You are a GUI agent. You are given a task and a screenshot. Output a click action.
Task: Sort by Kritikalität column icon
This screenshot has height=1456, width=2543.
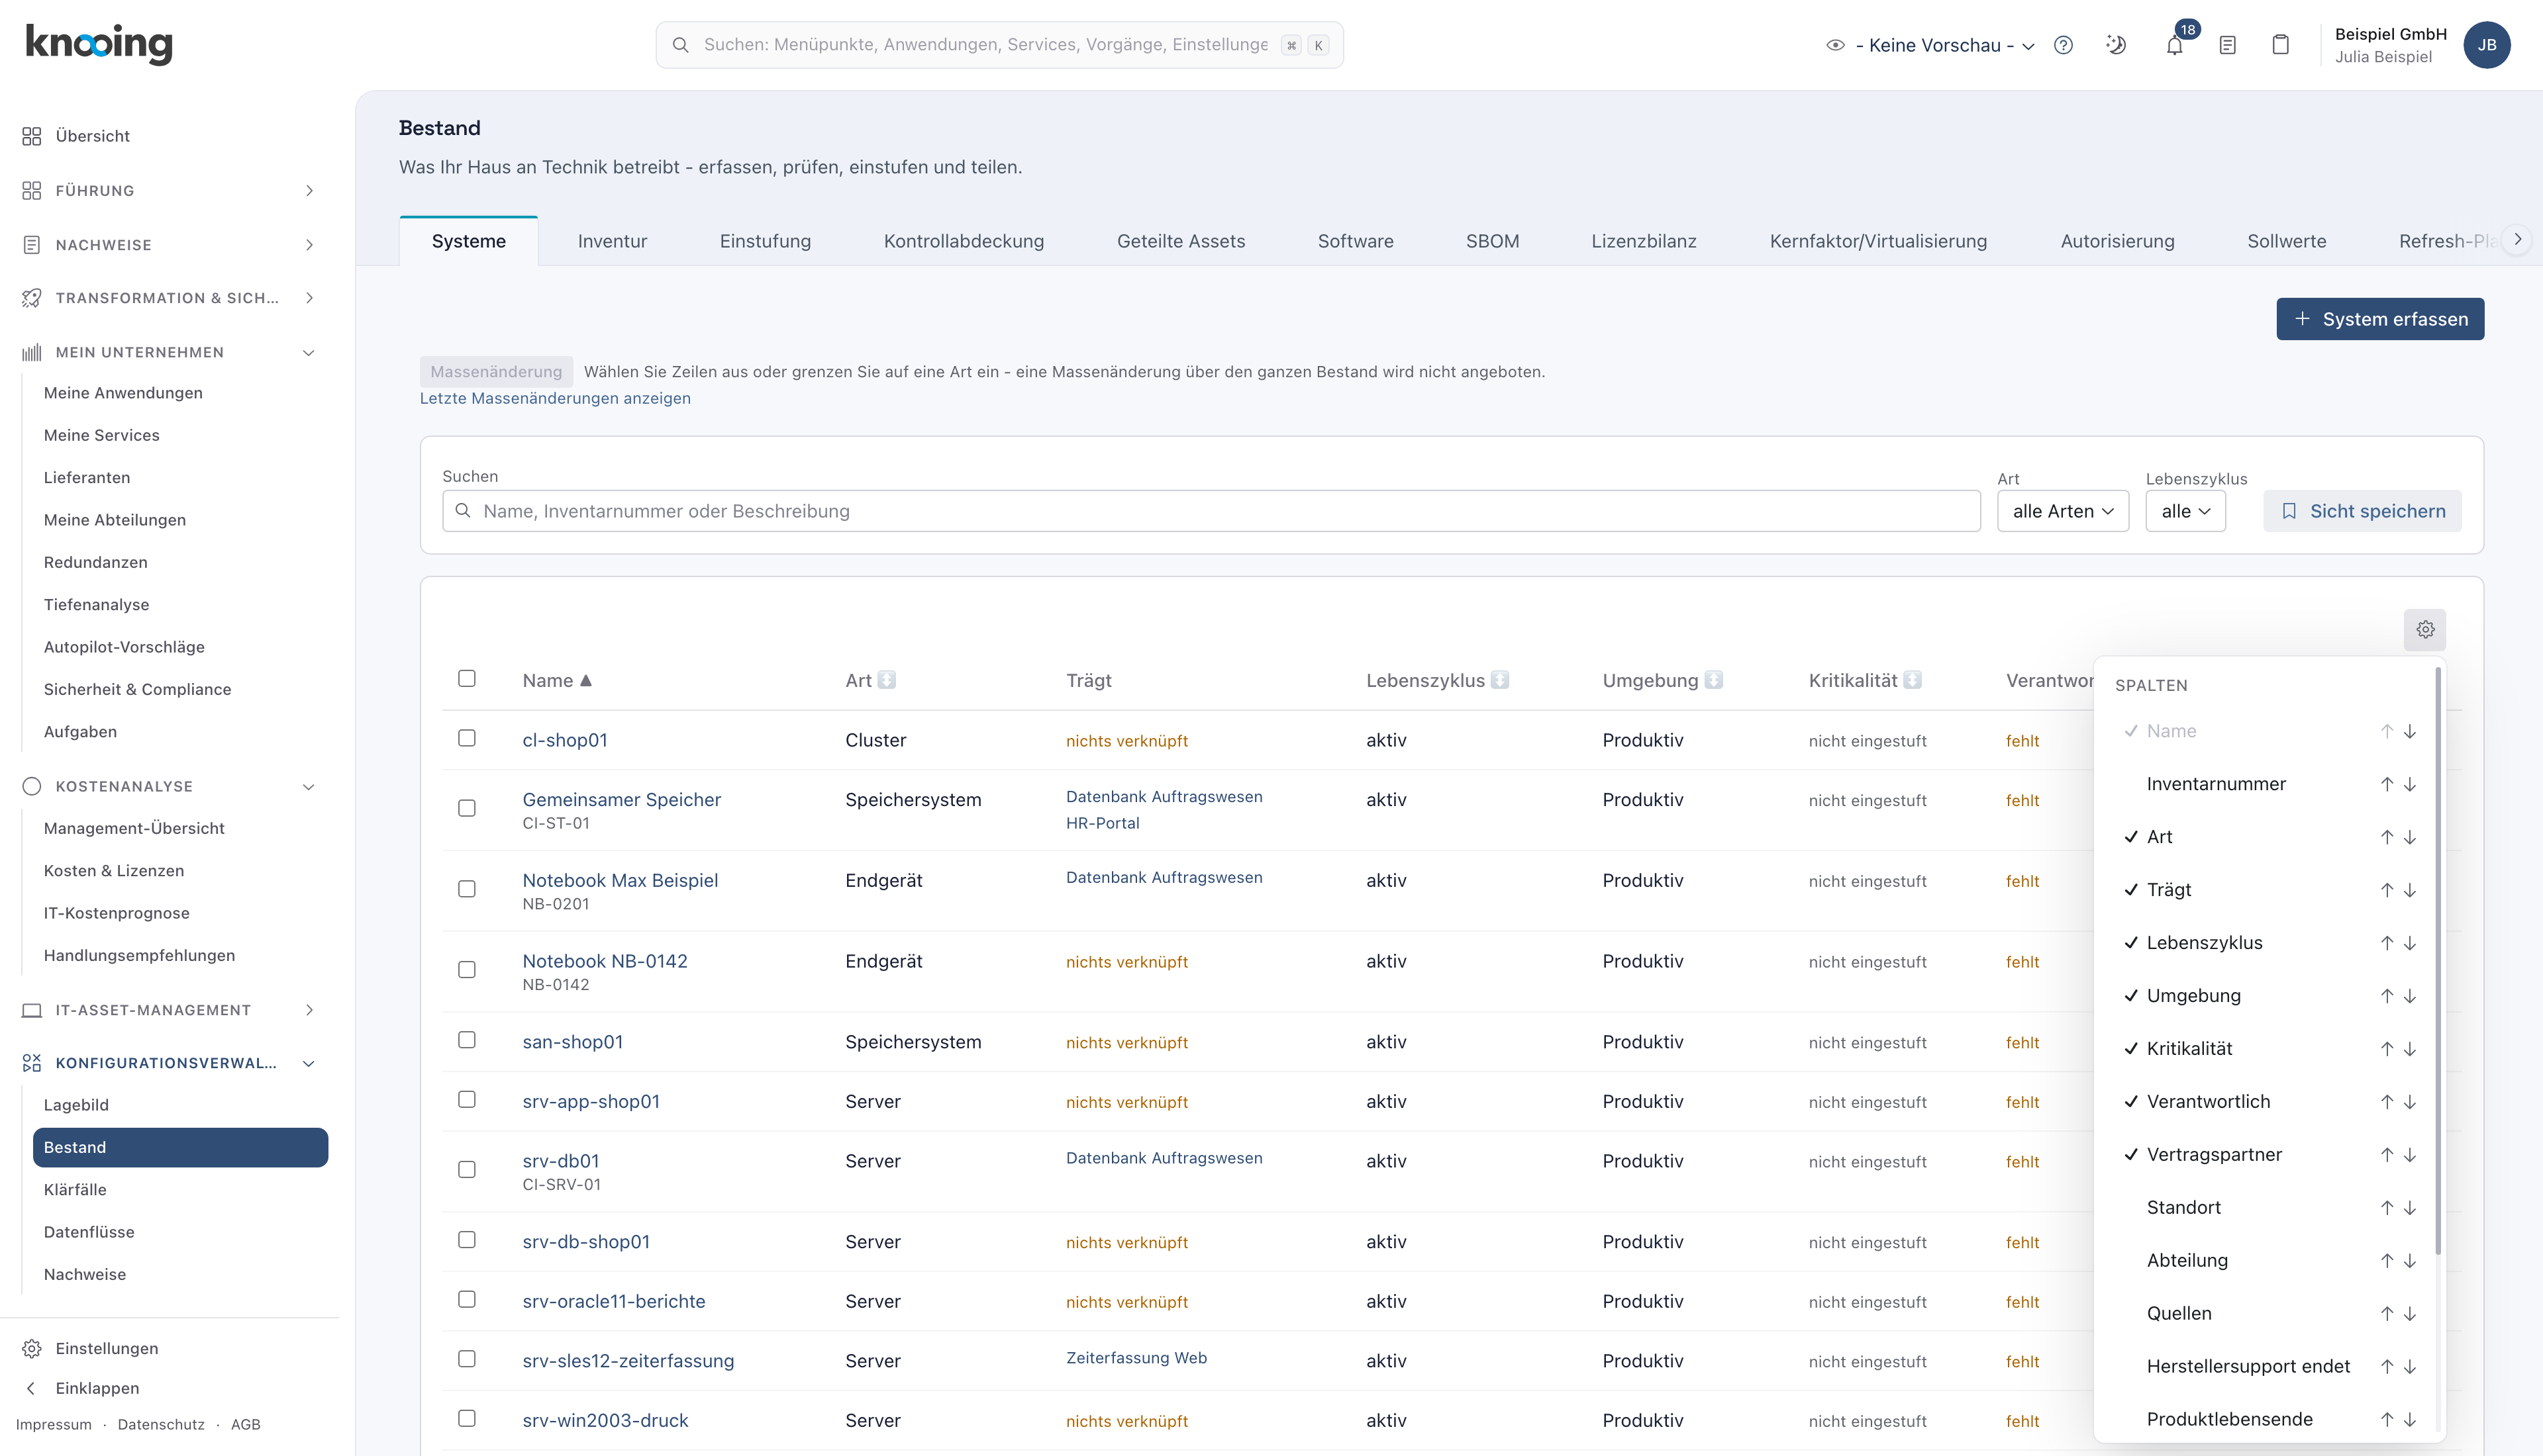pos(1912,680)
